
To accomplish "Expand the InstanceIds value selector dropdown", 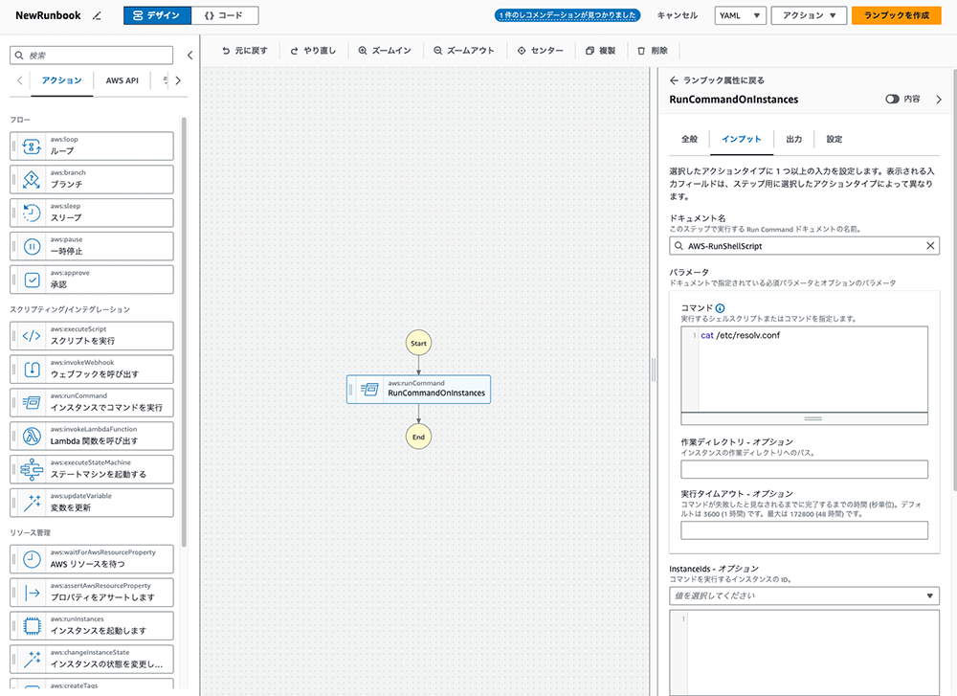I will click(931, 595).
